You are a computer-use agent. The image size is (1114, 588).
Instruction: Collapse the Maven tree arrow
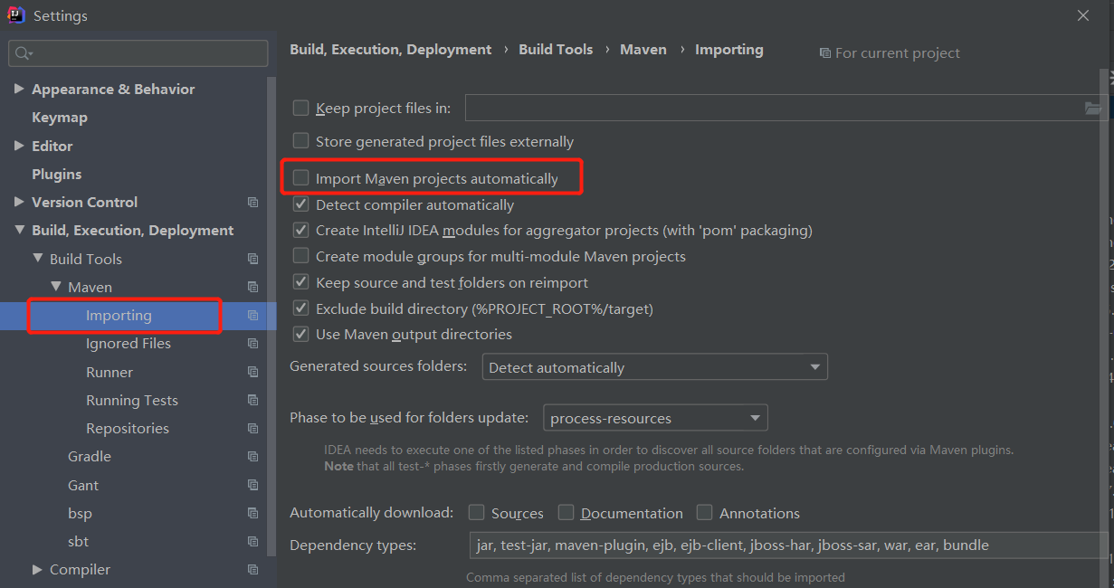[x=55, y=287]
